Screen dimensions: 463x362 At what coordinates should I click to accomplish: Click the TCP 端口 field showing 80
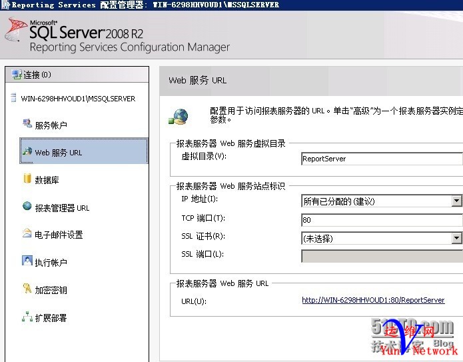[x=382, y=220]
